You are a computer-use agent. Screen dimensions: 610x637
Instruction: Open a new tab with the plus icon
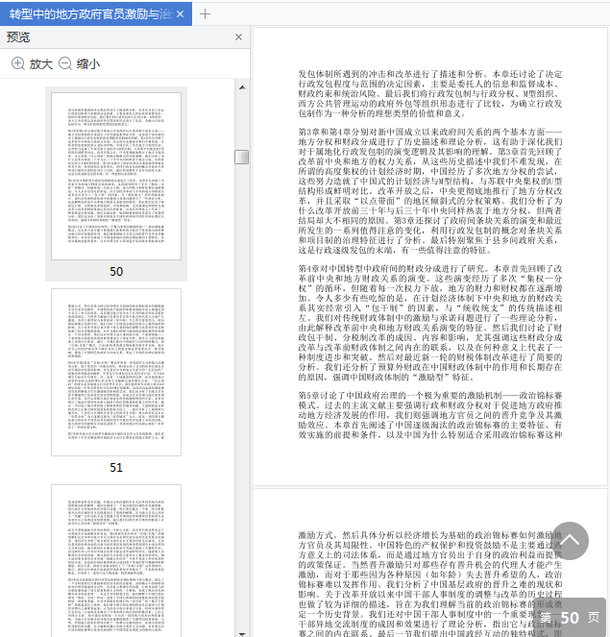205,14
